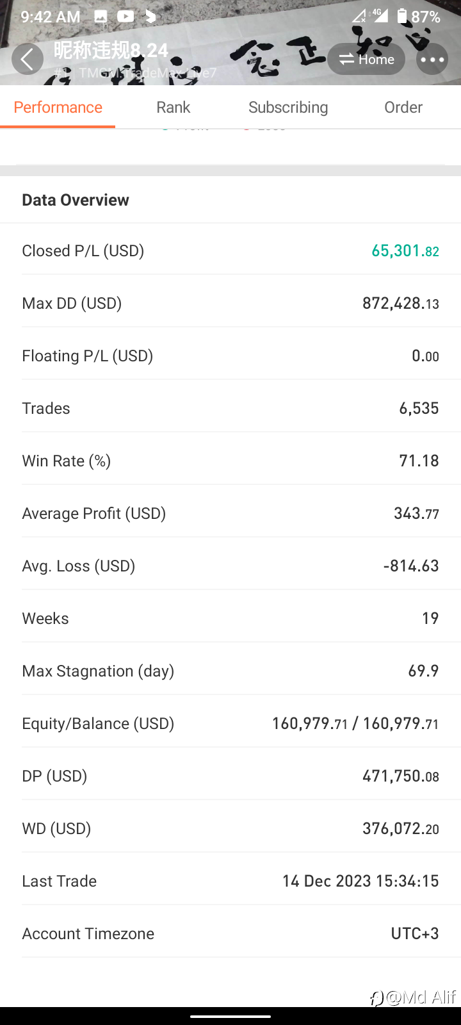Switch to the Performance tab
This screenshot has width=461, height=1025.
(58, 107)
